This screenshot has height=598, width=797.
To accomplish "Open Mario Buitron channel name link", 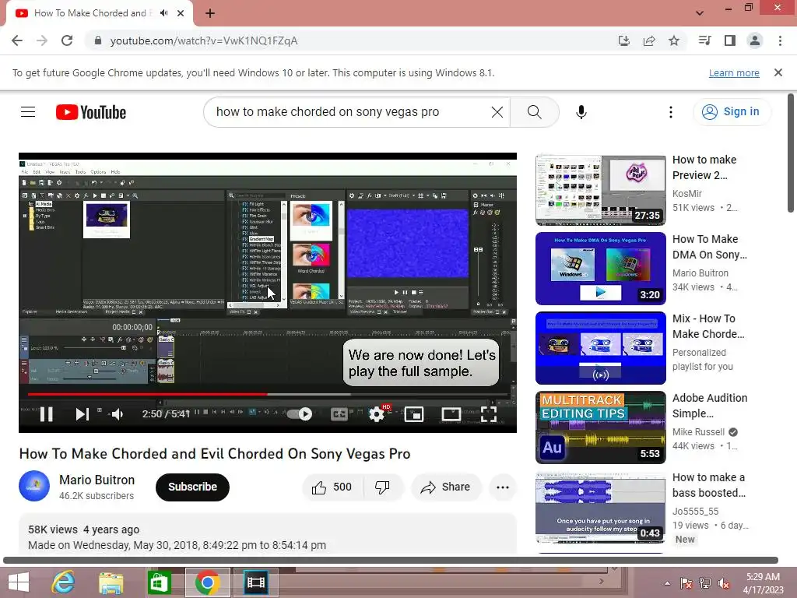I will (97, 480).
